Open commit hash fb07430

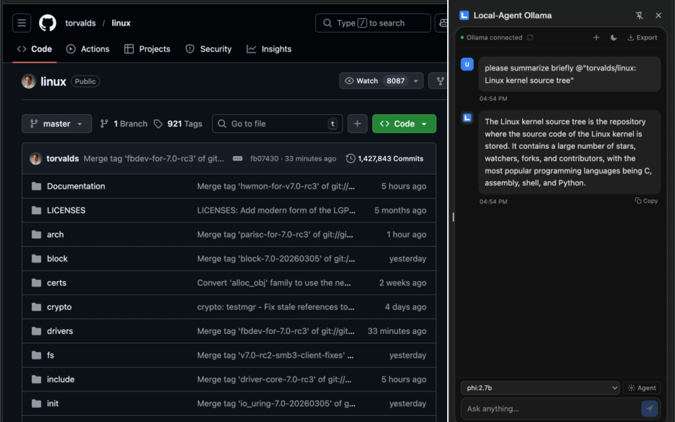[x=264, y=159]
